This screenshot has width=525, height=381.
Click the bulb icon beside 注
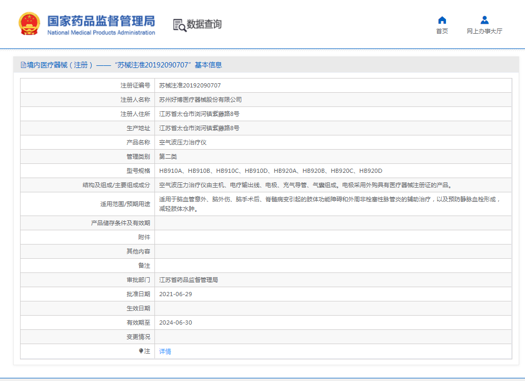141,351
